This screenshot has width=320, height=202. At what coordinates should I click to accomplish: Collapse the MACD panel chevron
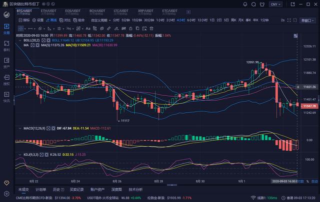click(20, 128)
